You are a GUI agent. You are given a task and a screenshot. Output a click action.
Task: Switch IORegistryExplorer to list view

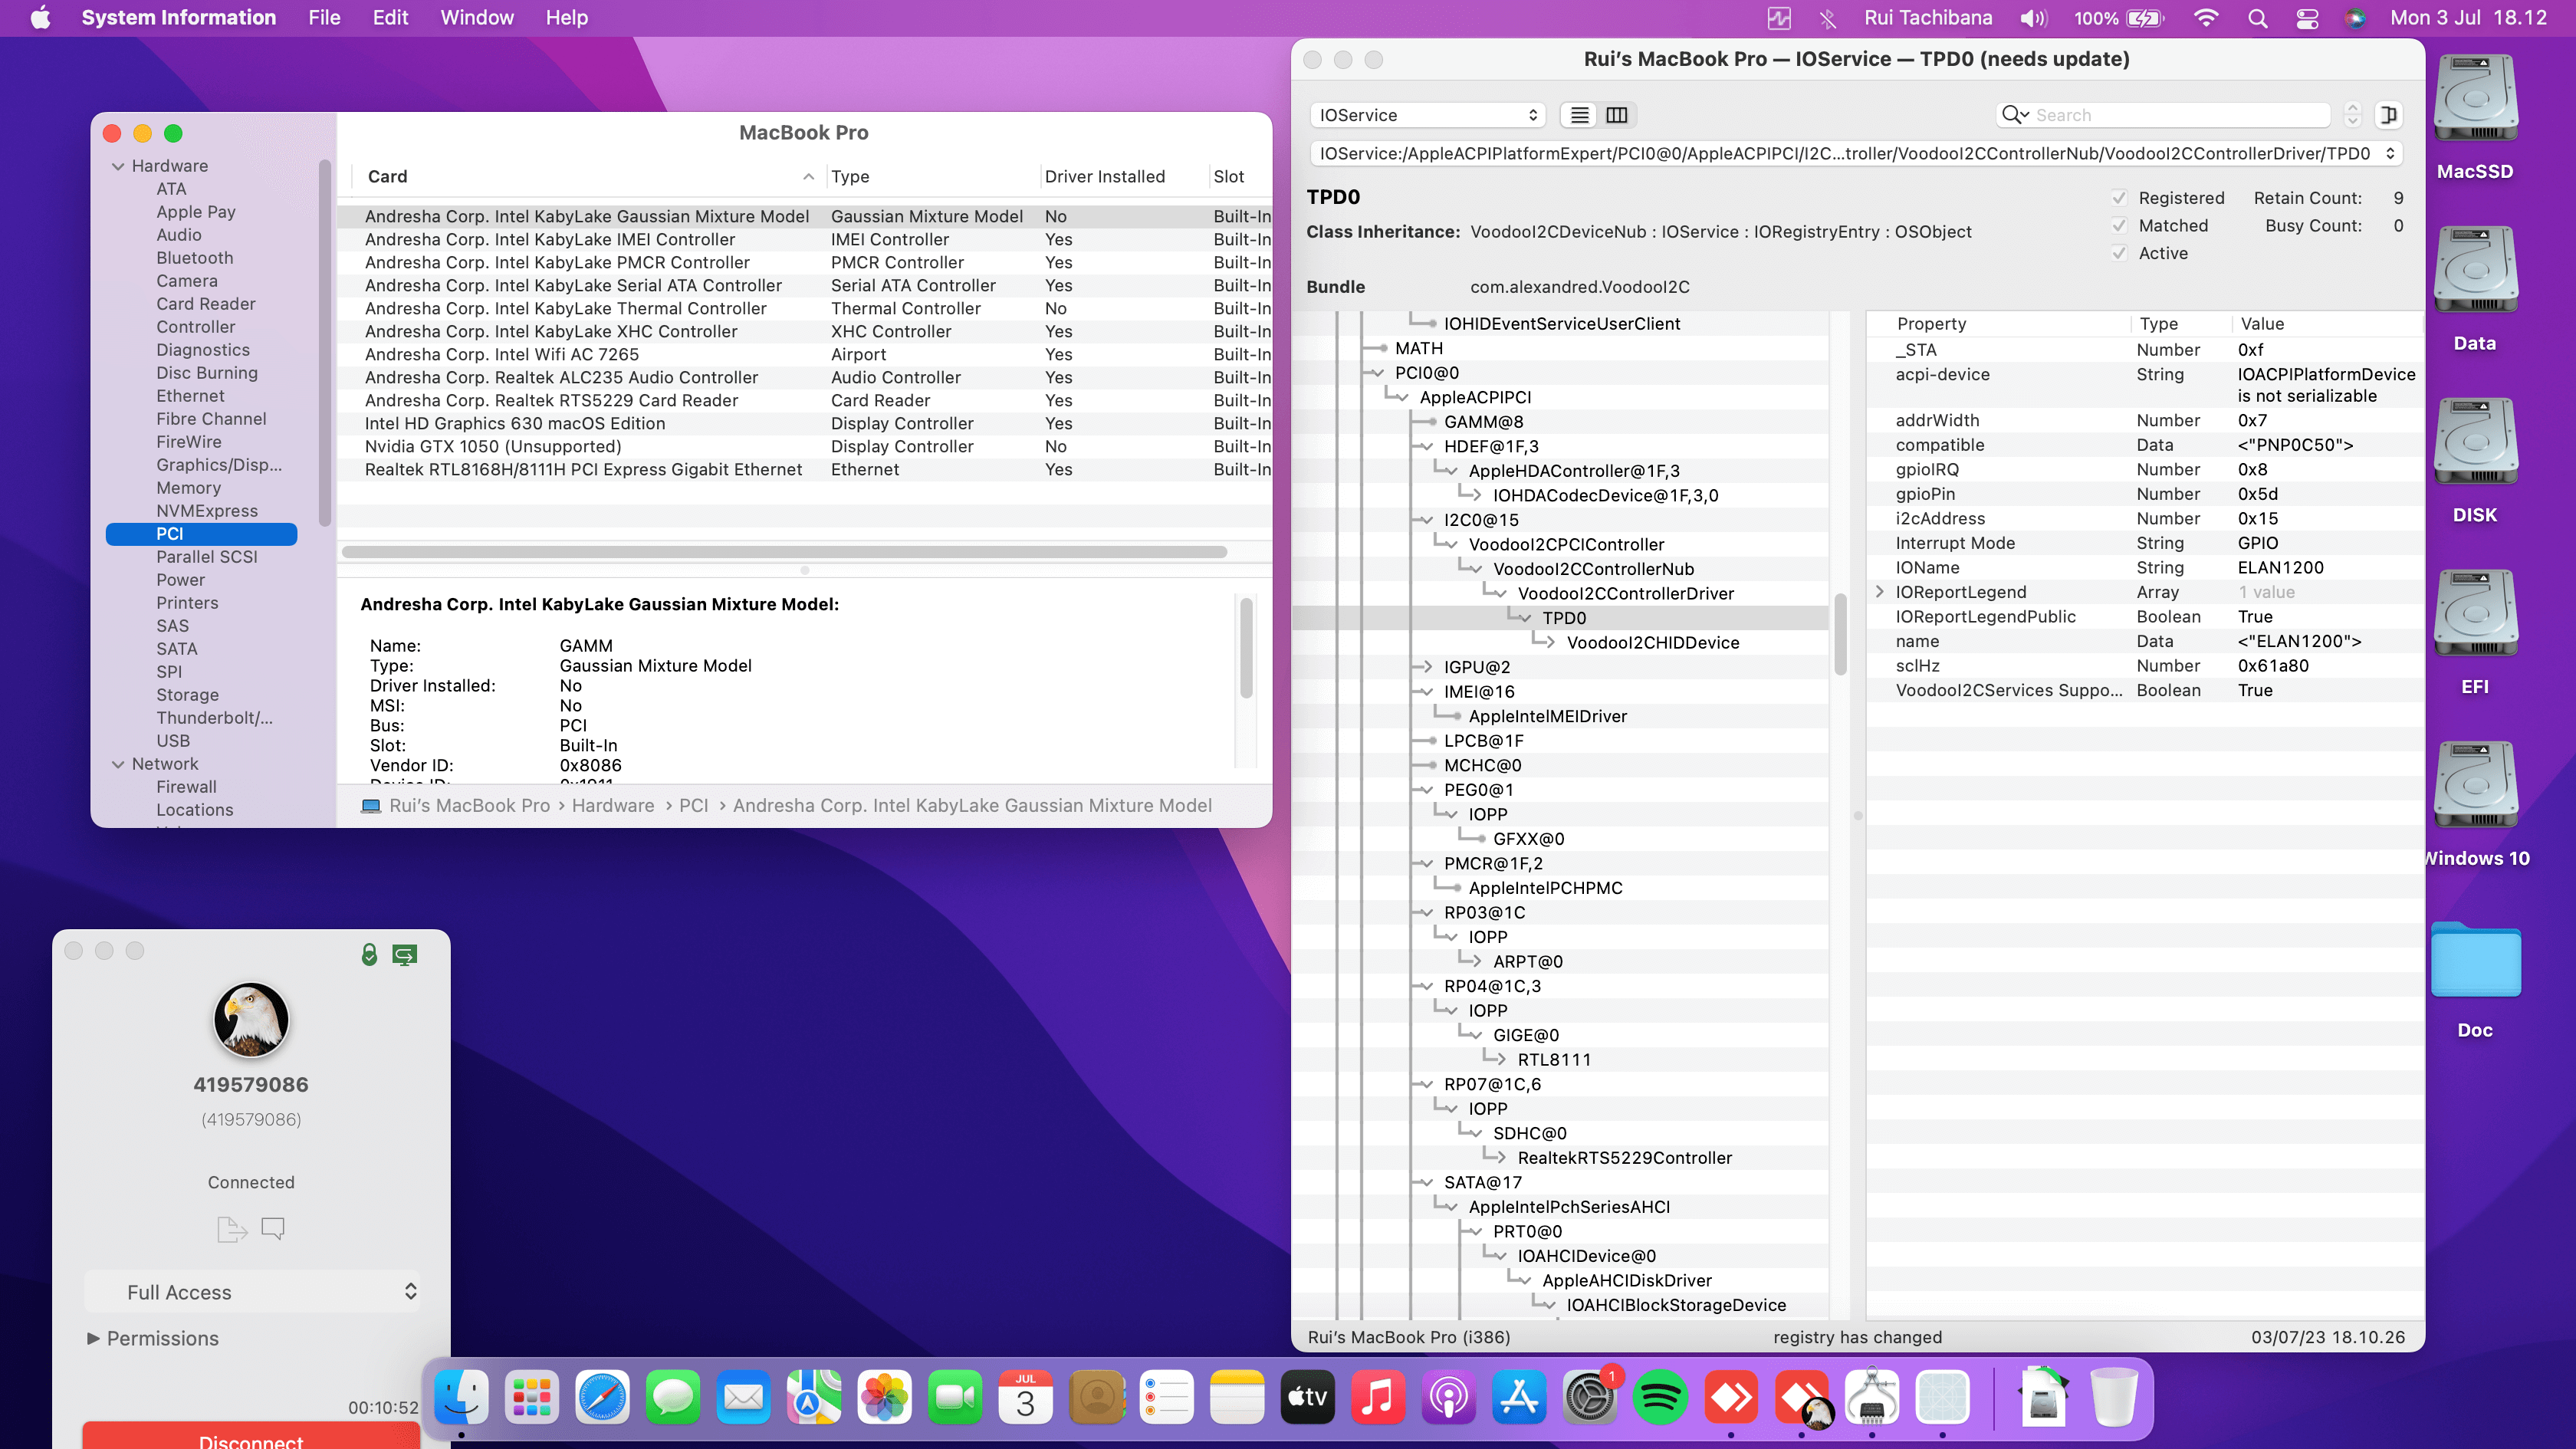click(x=1580, y=115)
